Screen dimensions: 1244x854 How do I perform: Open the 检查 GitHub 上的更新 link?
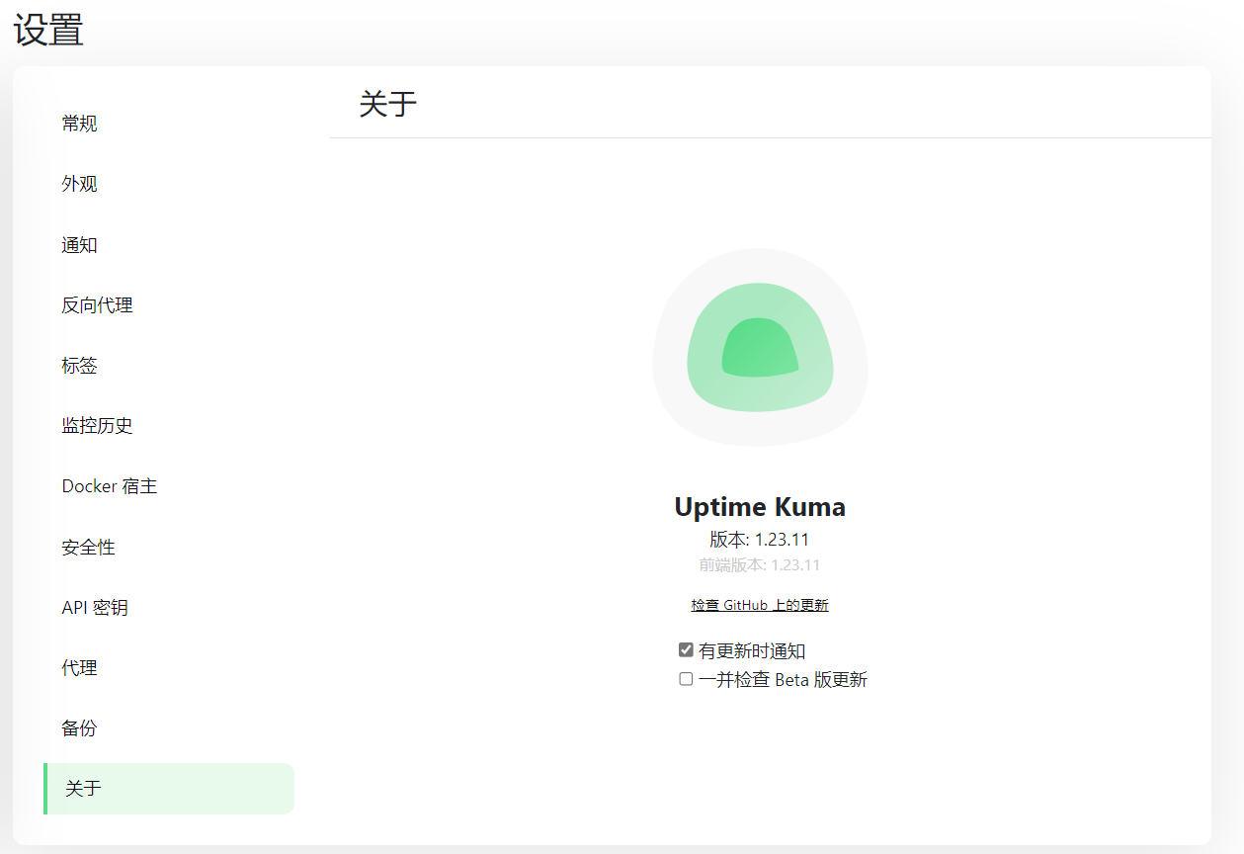759,605
